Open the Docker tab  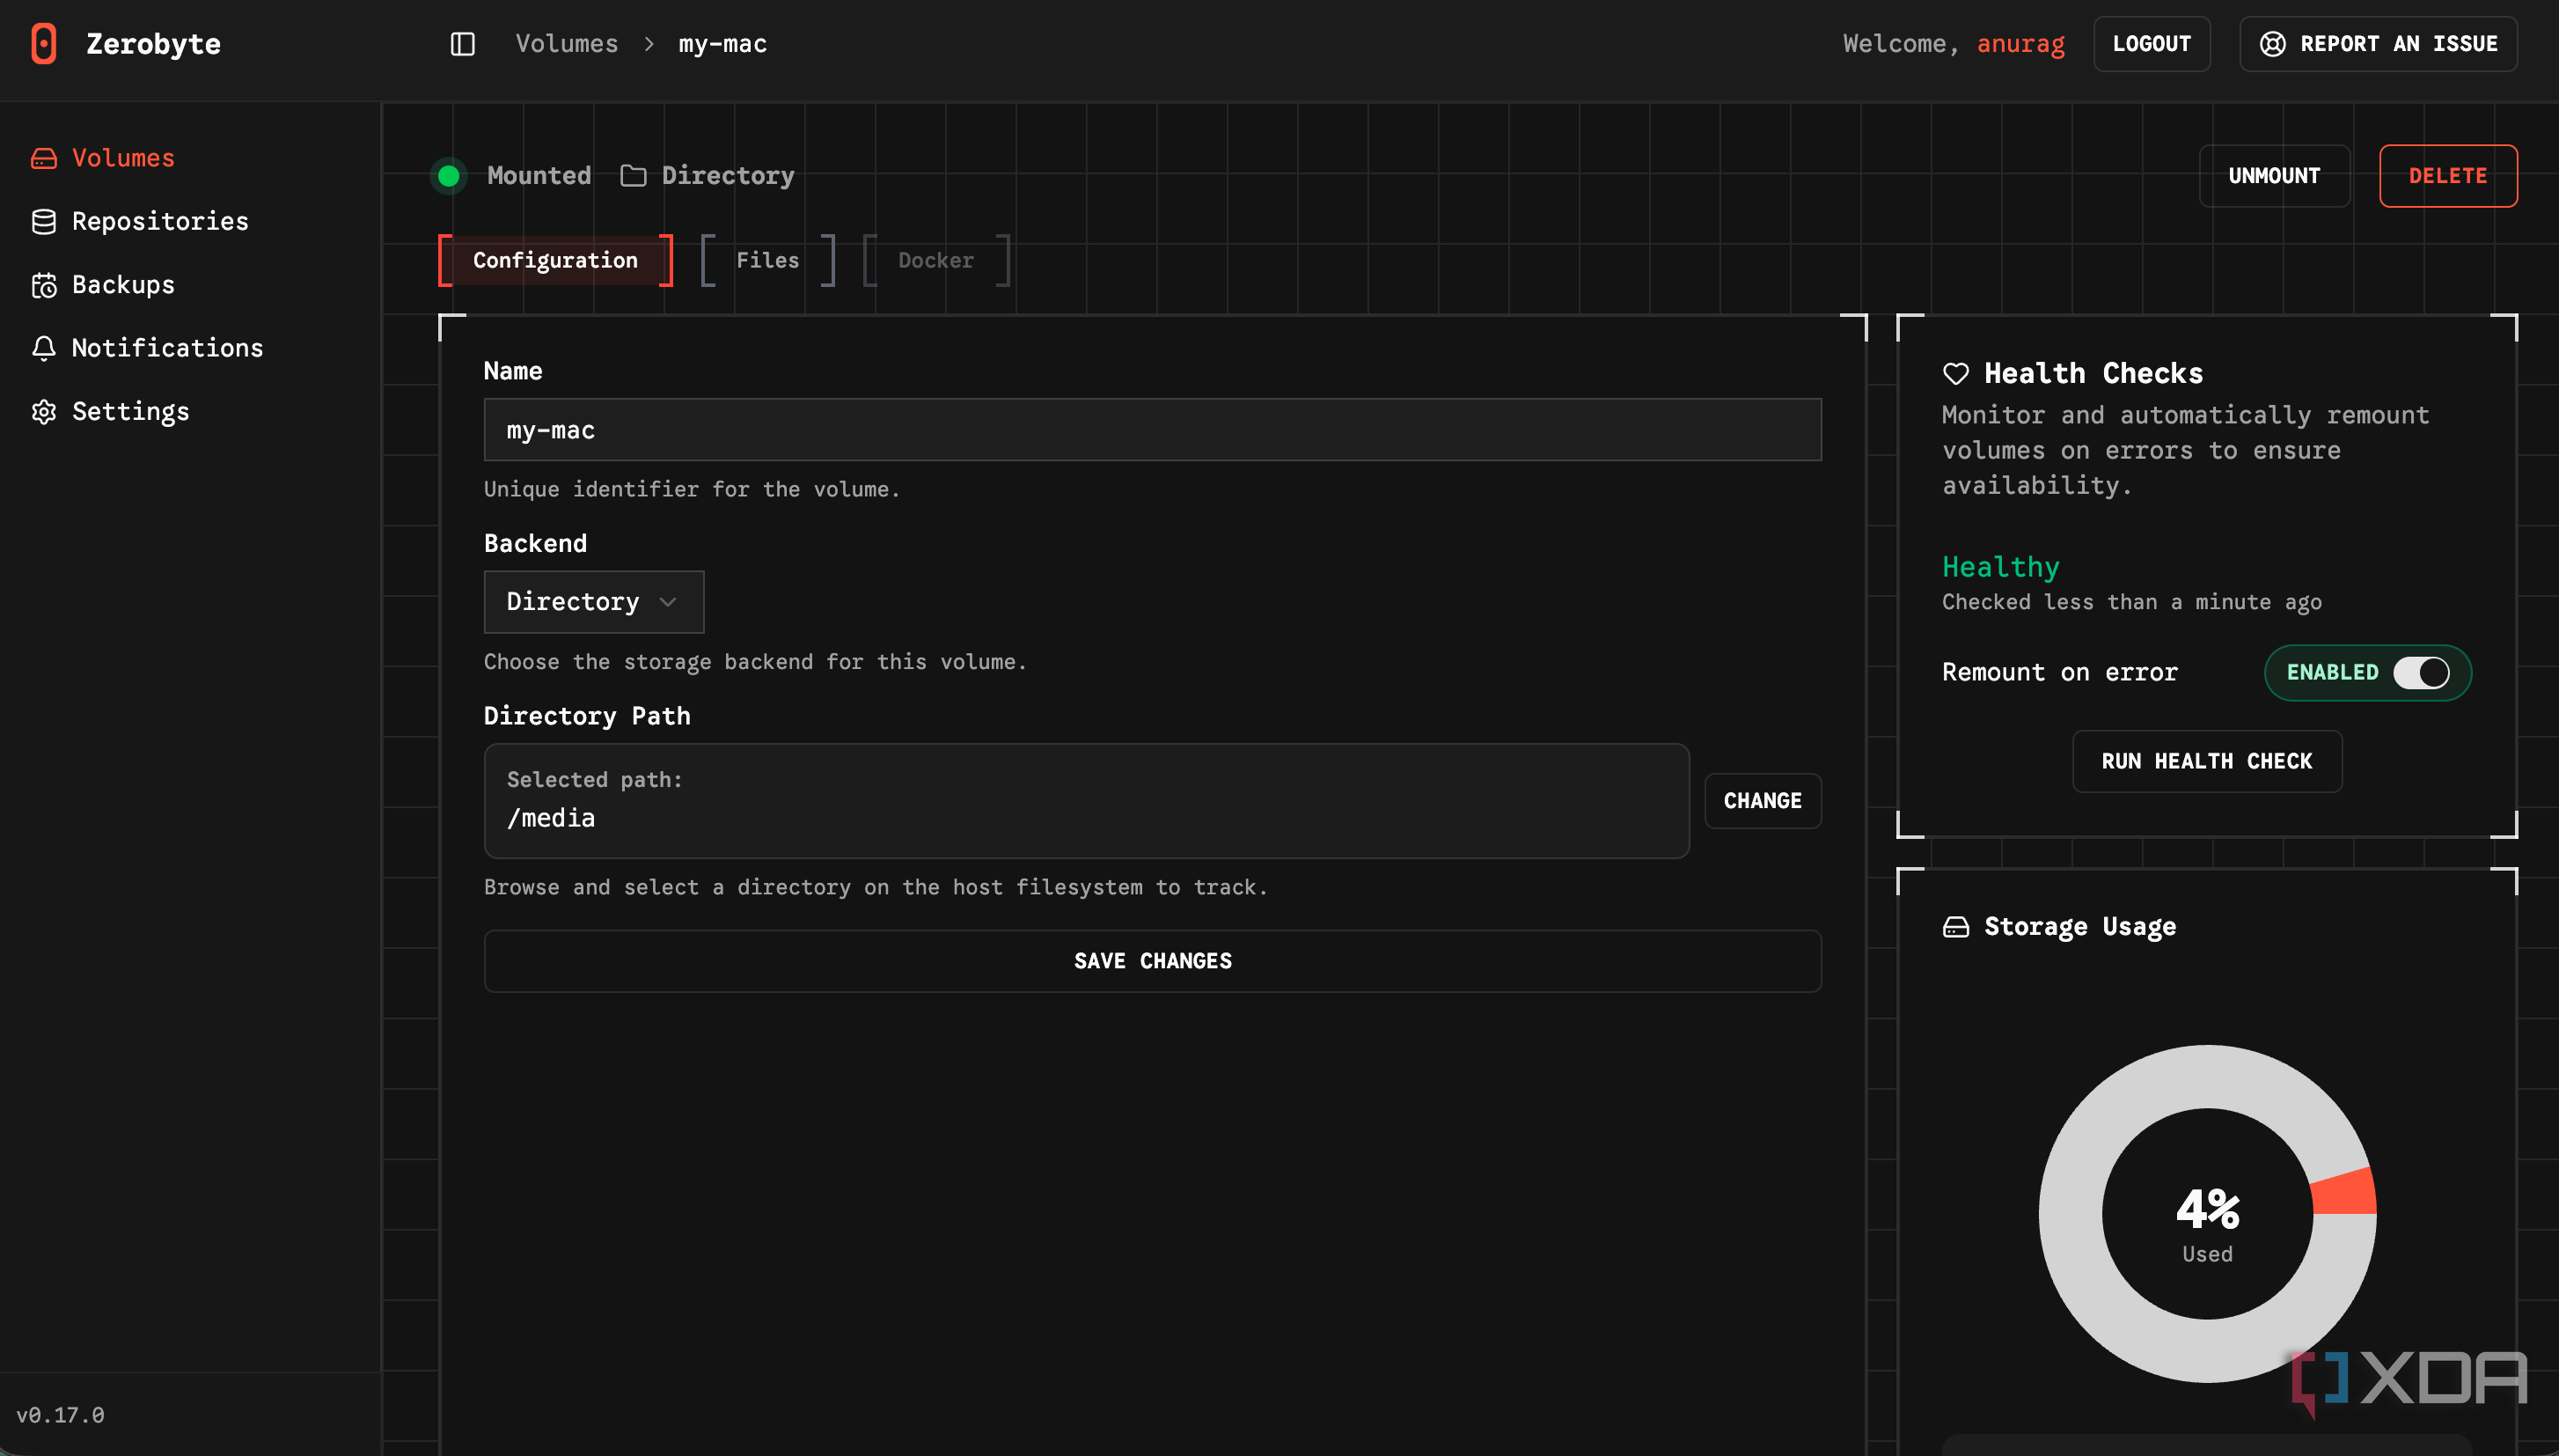pyautogui.click(x=935, y=261)
